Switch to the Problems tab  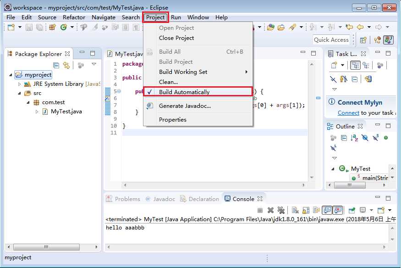click(x=123, y=199)
